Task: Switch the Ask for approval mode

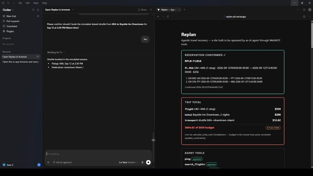Action: 62,162
